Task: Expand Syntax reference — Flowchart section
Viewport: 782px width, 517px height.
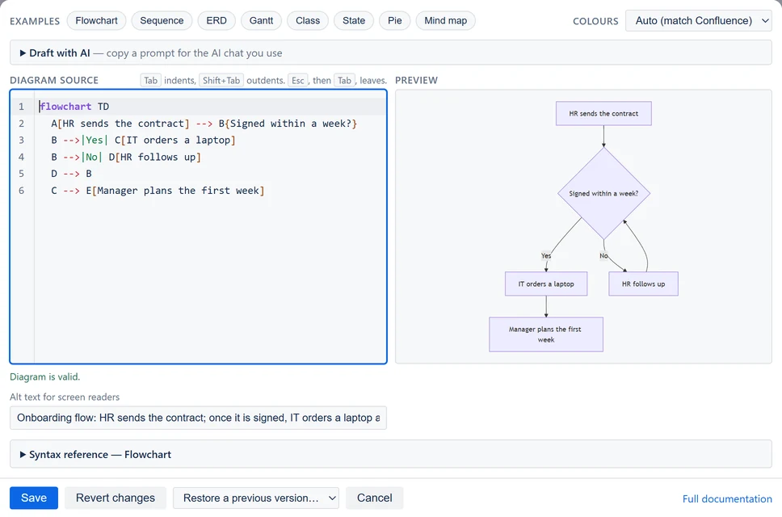Action: tap(391, 454)
